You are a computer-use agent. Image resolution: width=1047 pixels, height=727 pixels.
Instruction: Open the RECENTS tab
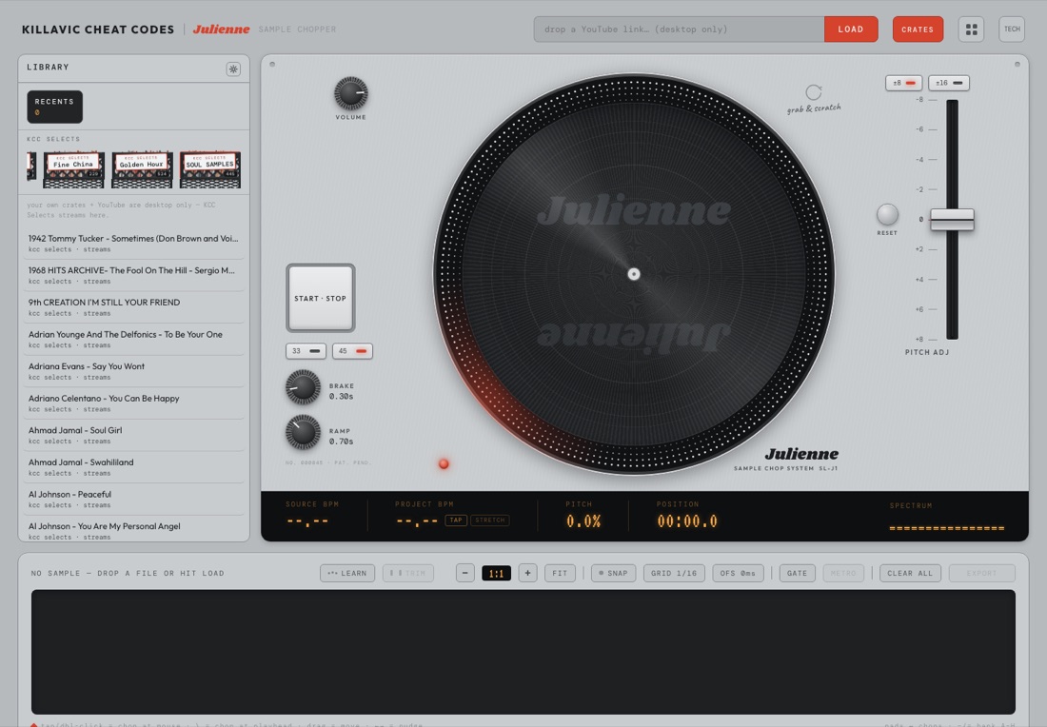click(x=55, y=107)
